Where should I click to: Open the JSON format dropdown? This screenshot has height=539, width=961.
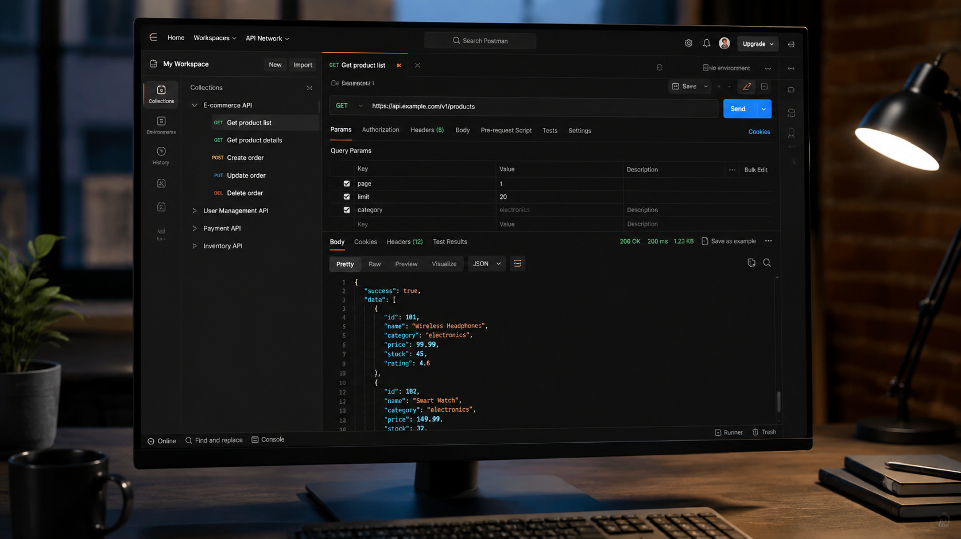[487, 264]
